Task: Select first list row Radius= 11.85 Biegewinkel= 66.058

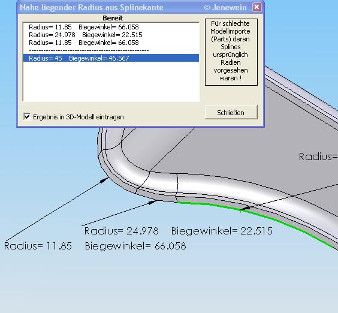Action: tap(111, 27)
